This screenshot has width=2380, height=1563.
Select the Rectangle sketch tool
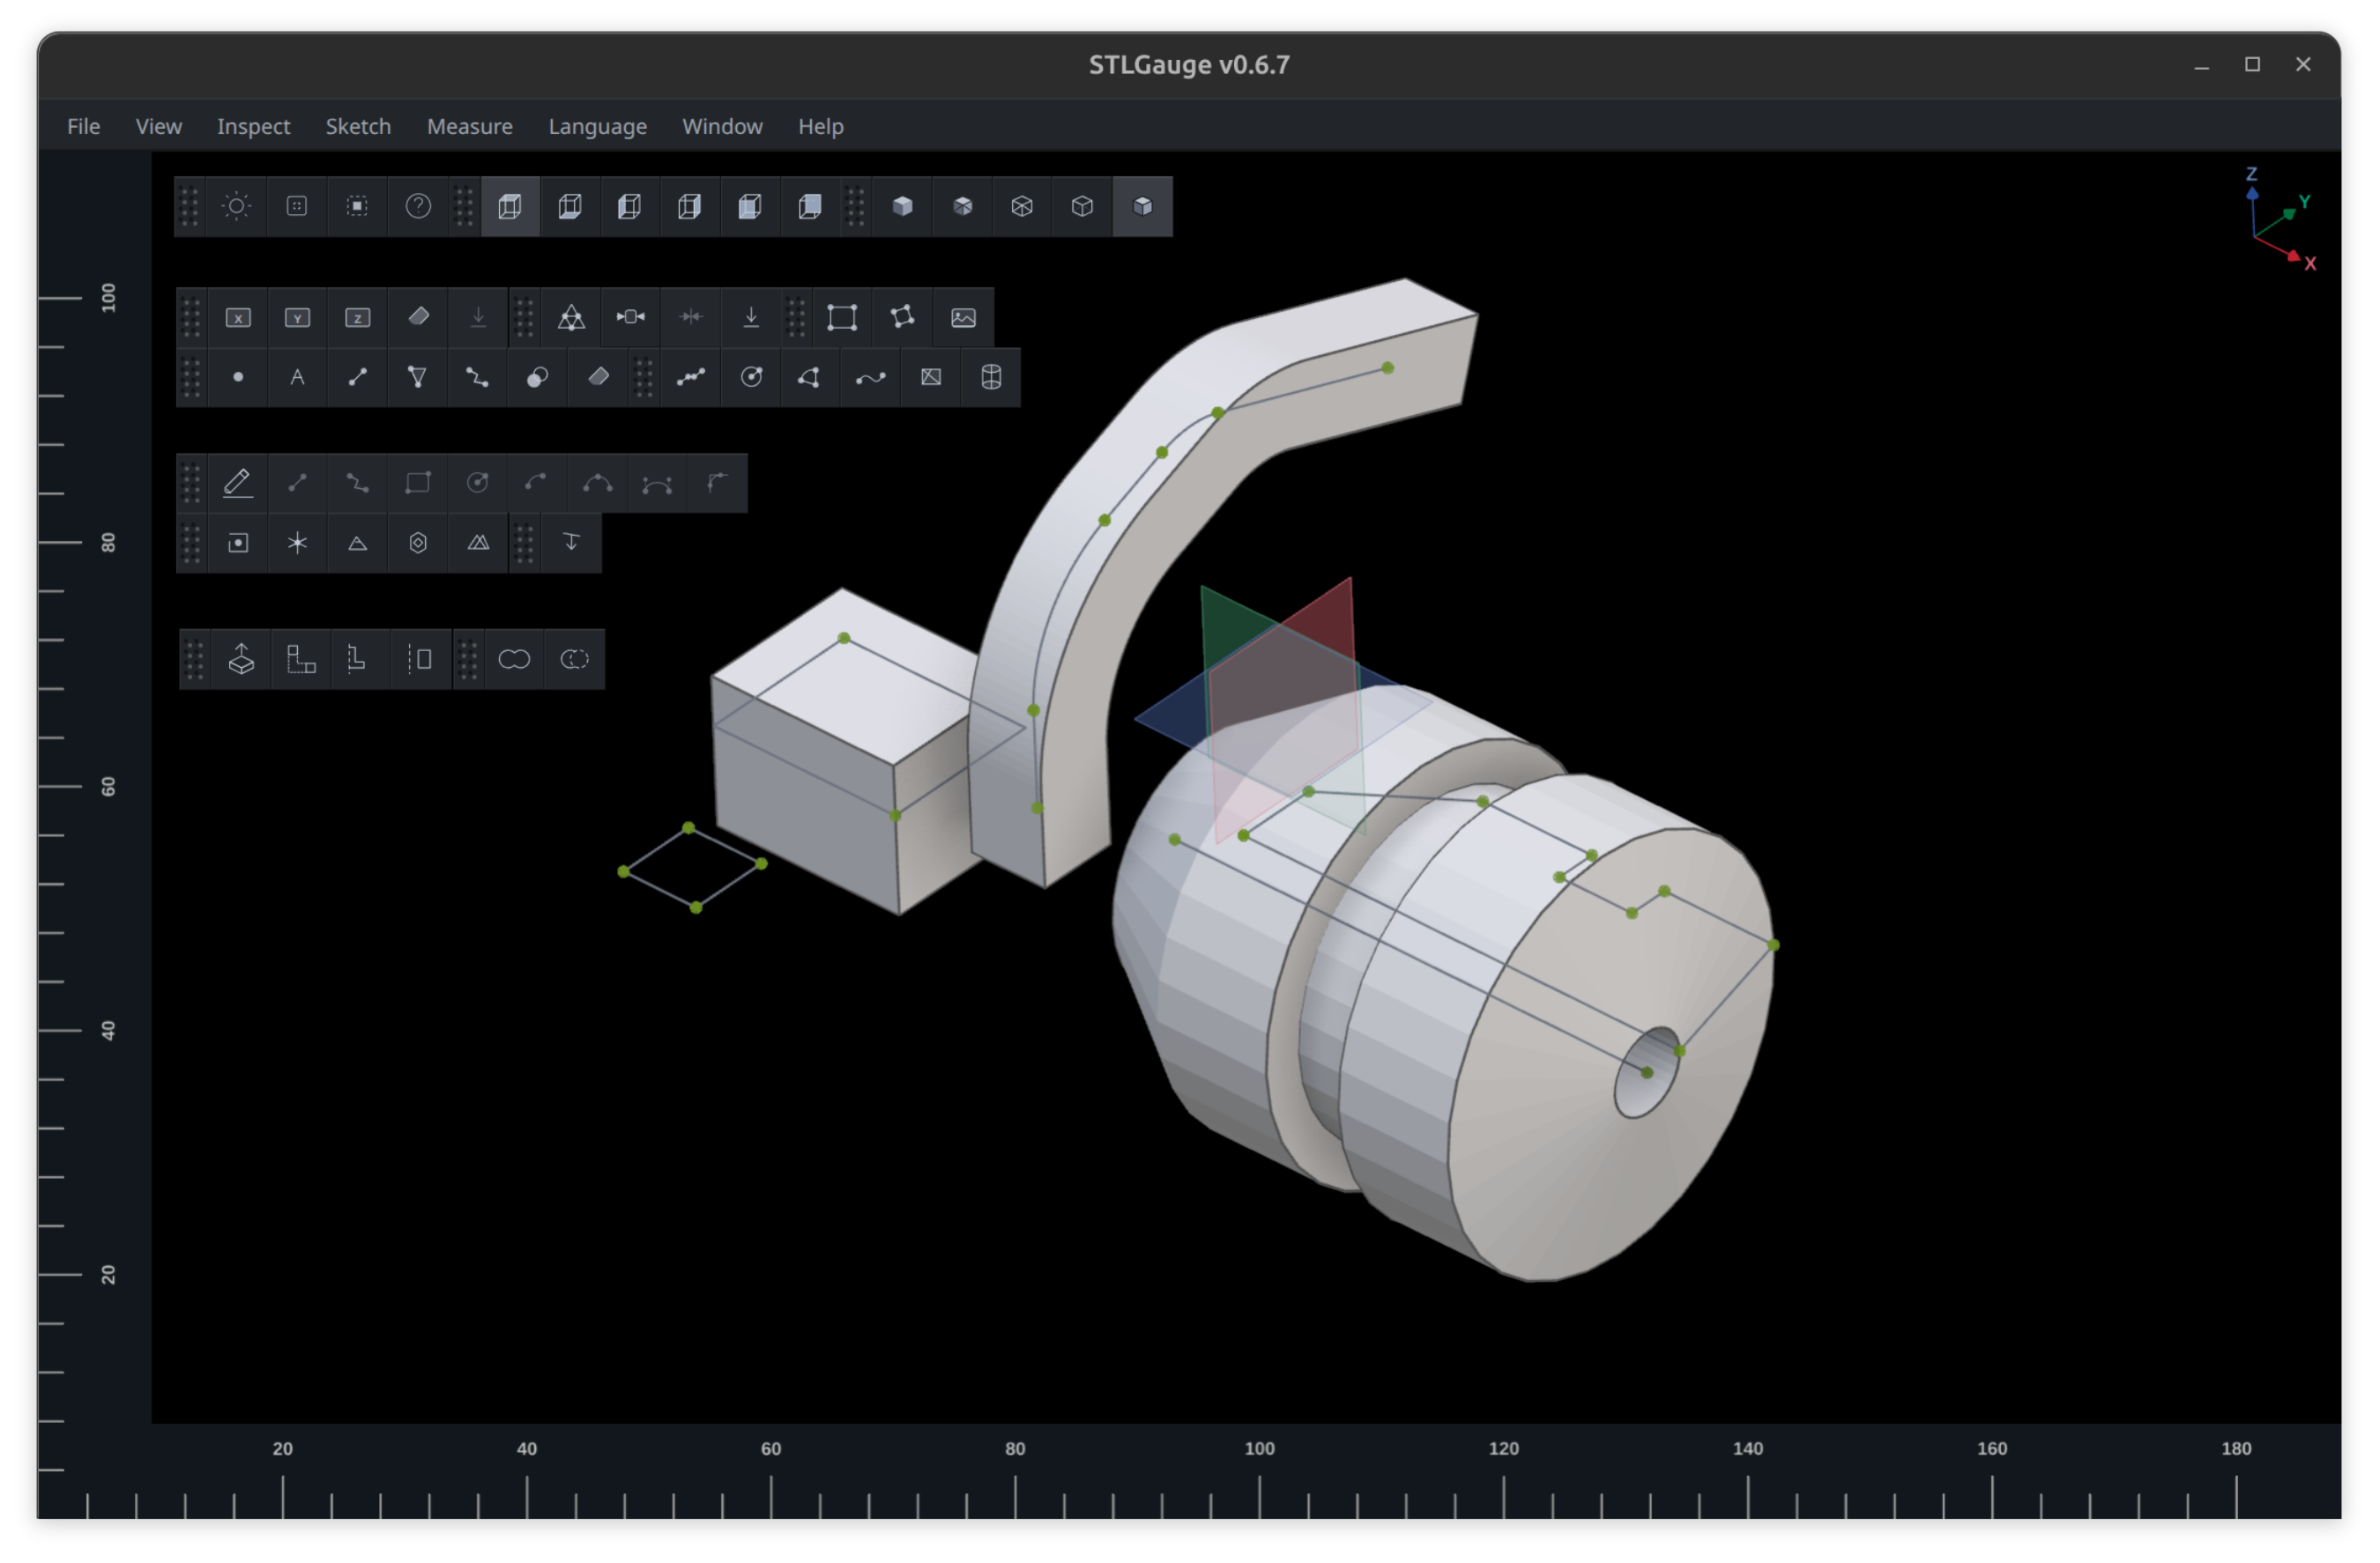tap(417, 483)
